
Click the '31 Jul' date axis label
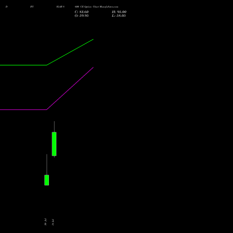click(53, 222)
